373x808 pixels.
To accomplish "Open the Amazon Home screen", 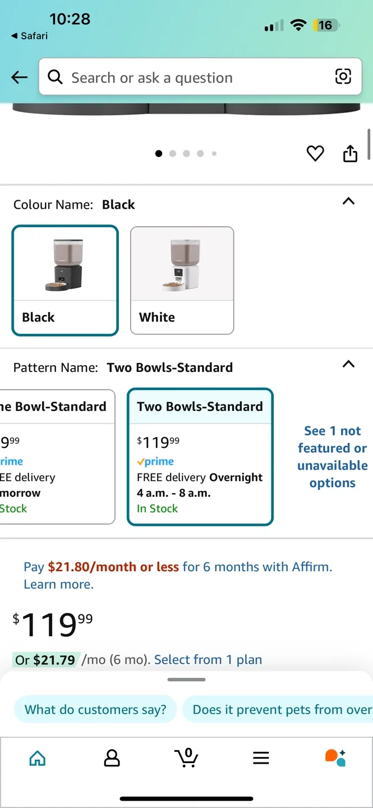I will [x=37, y=758].
